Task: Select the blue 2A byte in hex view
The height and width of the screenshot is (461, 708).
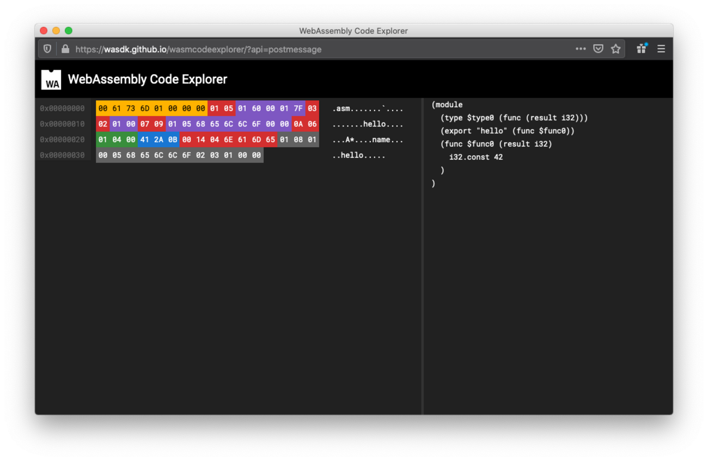Action: [x=158, y=139]
